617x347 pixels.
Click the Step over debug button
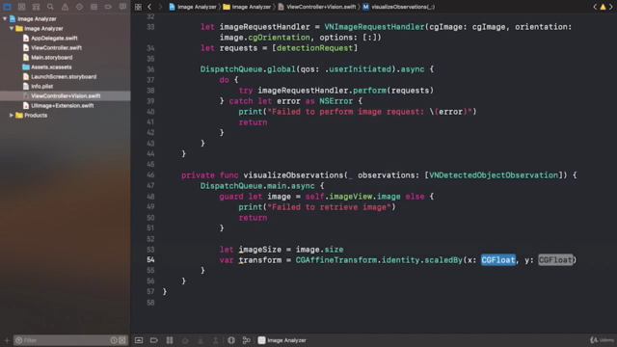click(x=185, y=340)
